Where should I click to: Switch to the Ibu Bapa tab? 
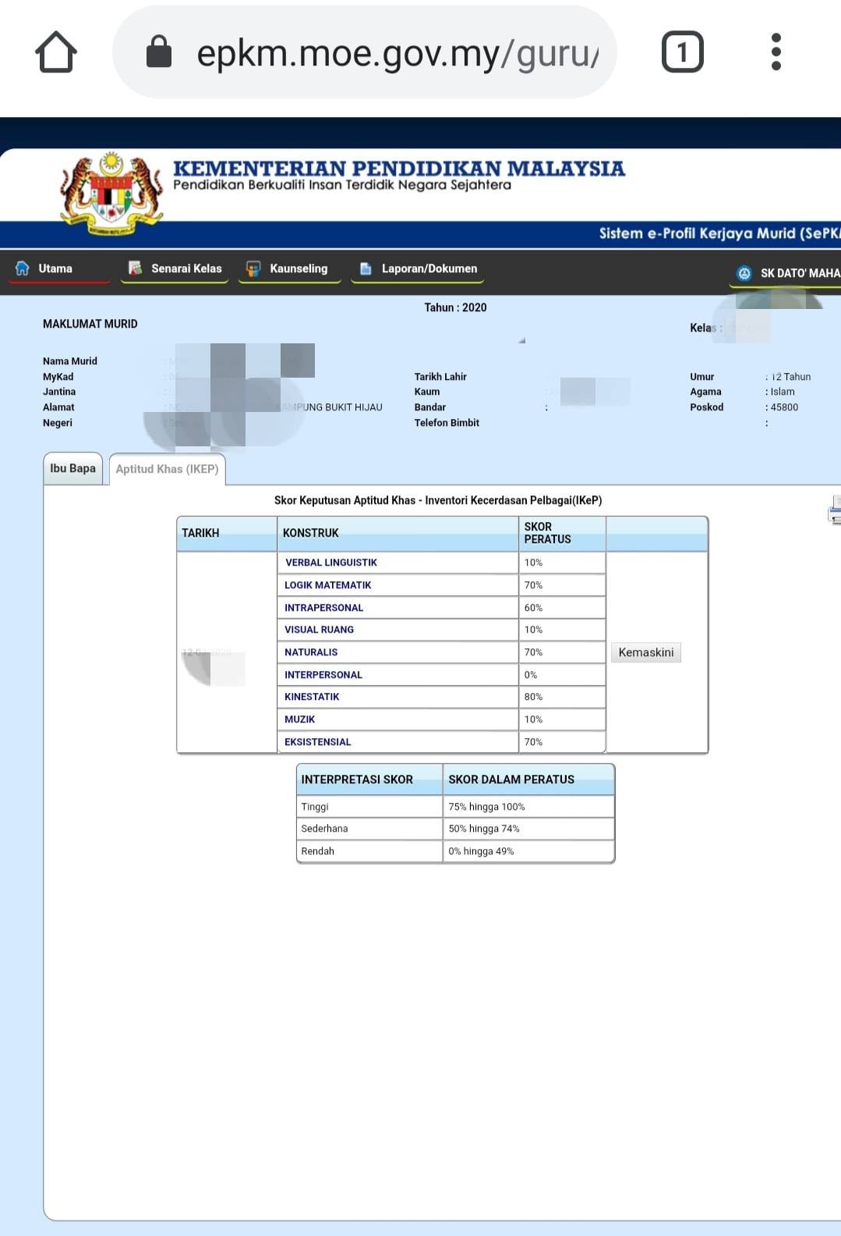72,468
